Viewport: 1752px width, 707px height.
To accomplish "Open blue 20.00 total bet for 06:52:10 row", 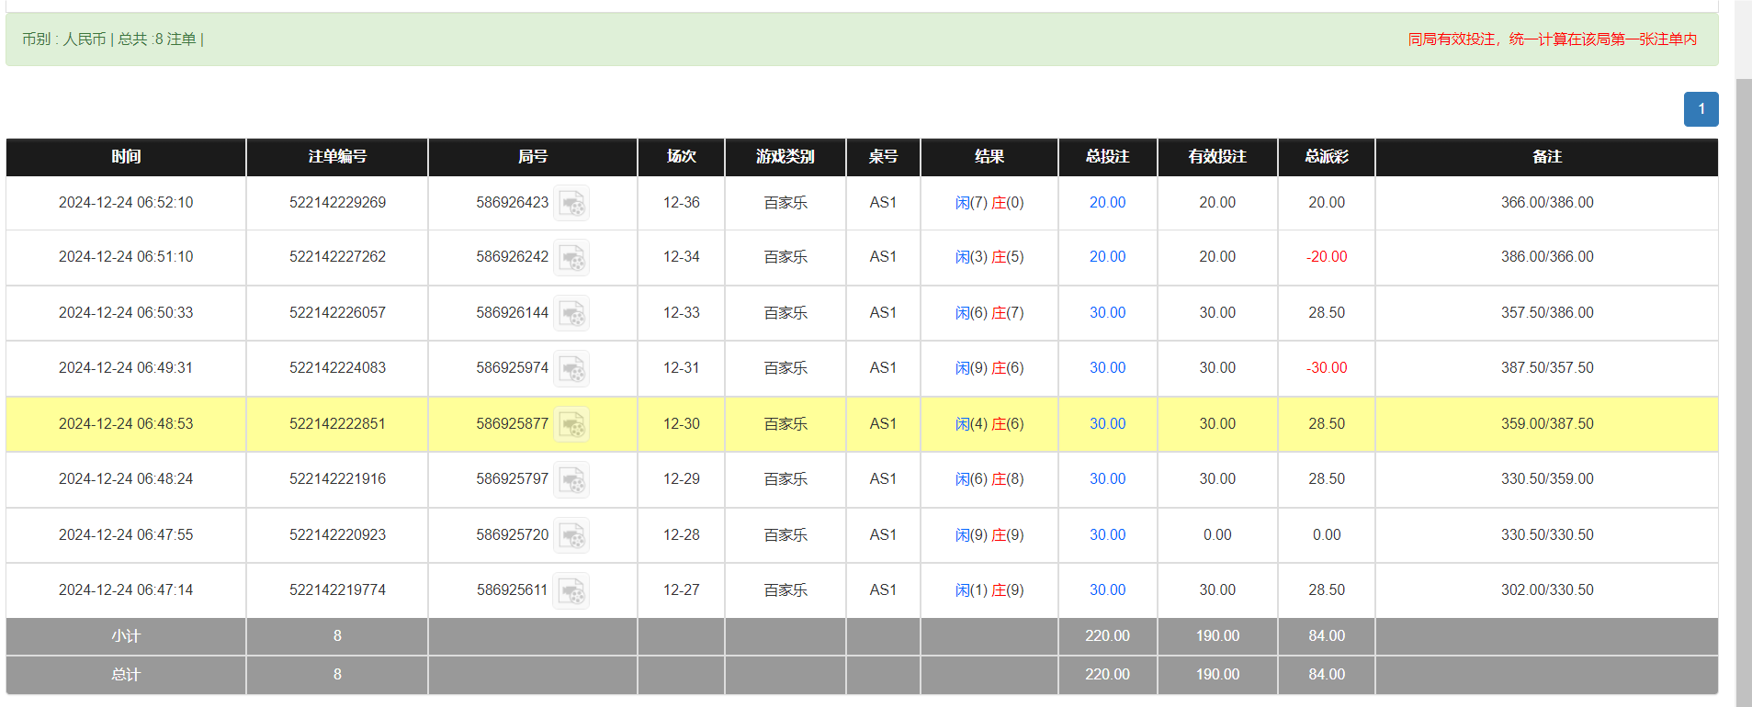I will click(1107, 203).
